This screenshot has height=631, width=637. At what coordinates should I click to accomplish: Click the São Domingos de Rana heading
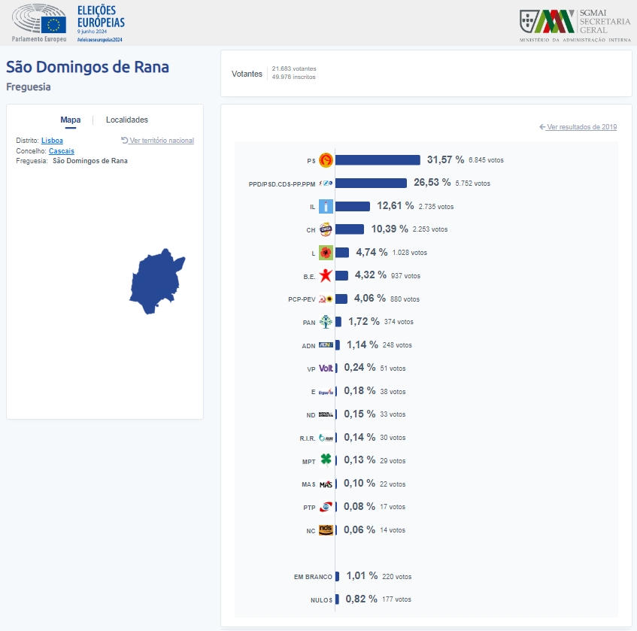pyautogui.click(x=87, y=67)
